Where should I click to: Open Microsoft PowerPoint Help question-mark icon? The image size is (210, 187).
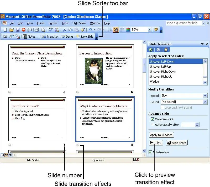point(156,29)
